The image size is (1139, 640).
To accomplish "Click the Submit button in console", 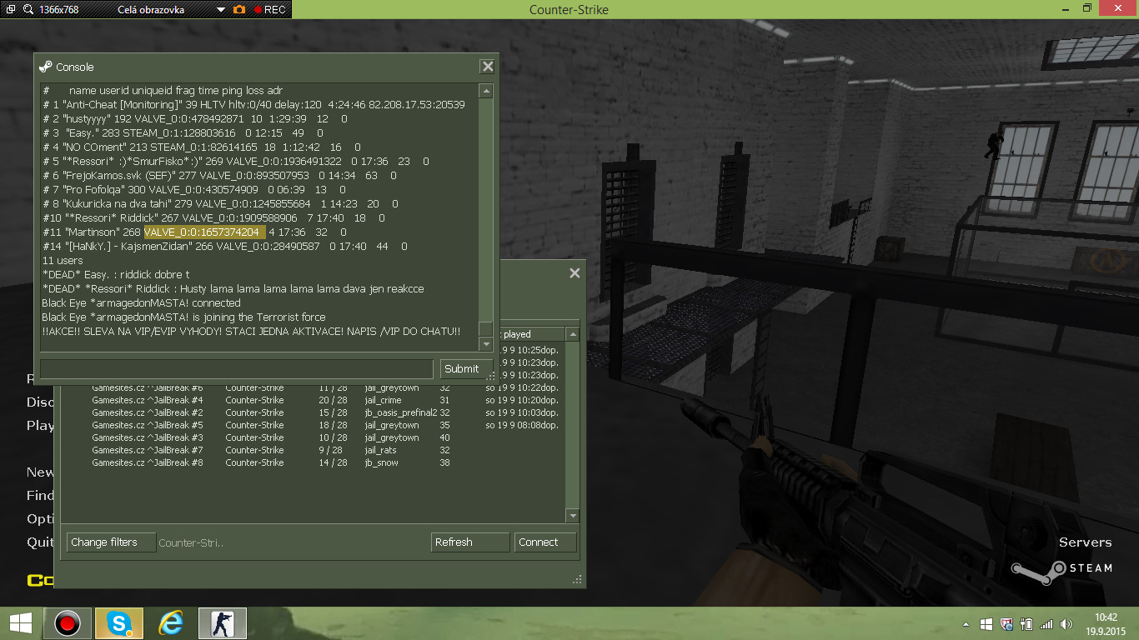I will [461, 368].
